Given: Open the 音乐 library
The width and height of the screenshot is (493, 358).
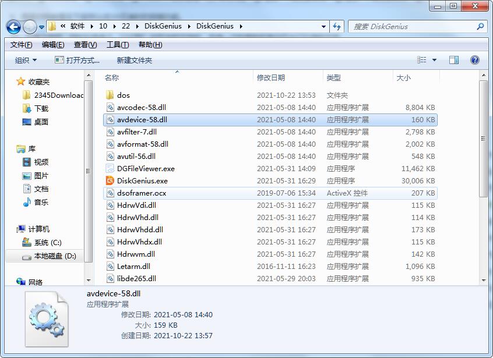Looking at the screenshot, I should coord(36,202).
